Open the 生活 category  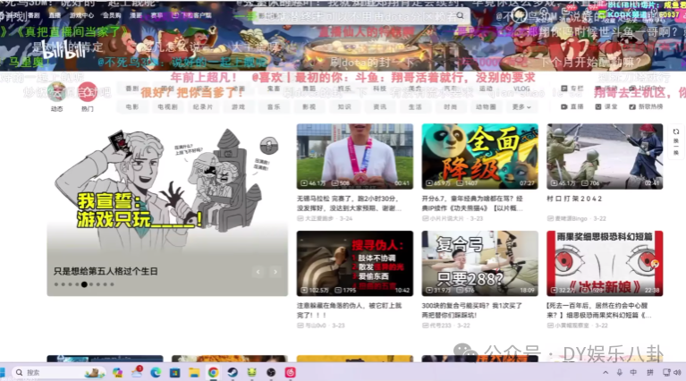[x=415, y=106]
